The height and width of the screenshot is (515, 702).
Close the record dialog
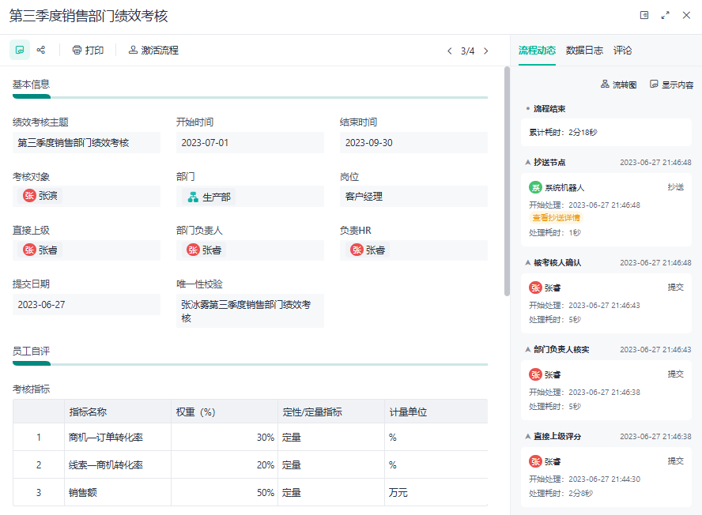pos(686,15)
